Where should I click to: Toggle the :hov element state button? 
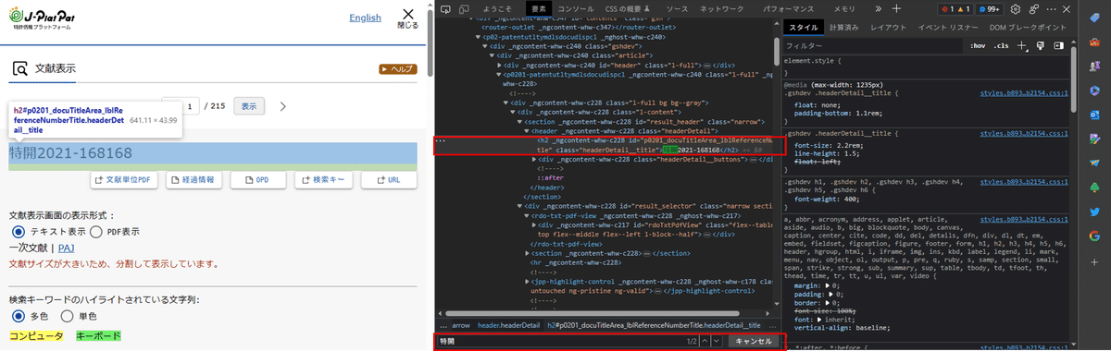click(978, 45)
